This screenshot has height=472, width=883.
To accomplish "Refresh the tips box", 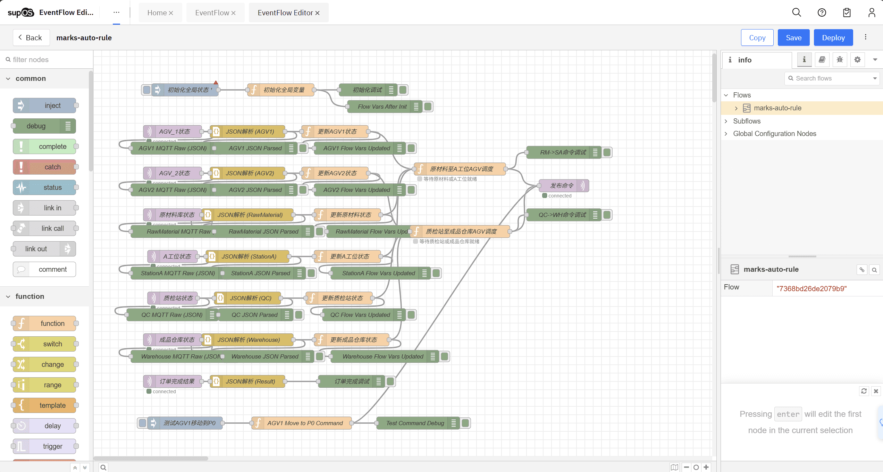I will [864, 391].
